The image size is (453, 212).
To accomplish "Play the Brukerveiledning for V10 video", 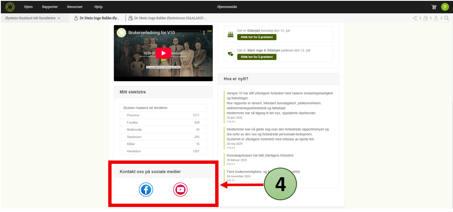I will 163,53.
